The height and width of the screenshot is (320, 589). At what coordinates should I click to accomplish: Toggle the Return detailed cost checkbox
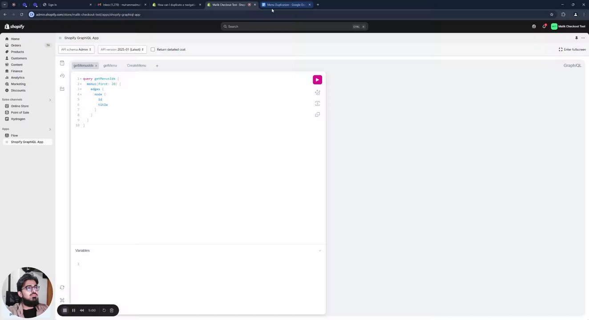point(153,49)
